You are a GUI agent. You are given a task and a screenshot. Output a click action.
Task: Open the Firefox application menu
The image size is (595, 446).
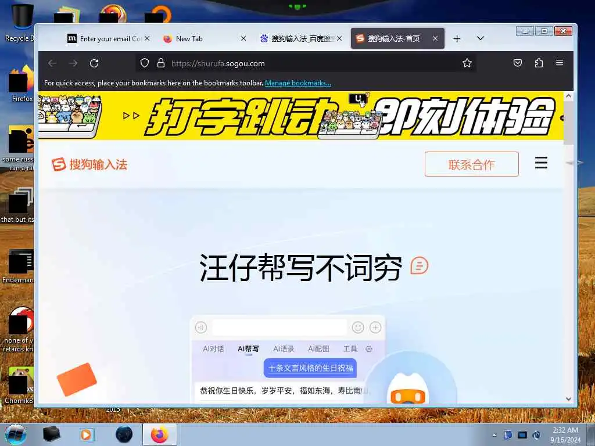560,63
